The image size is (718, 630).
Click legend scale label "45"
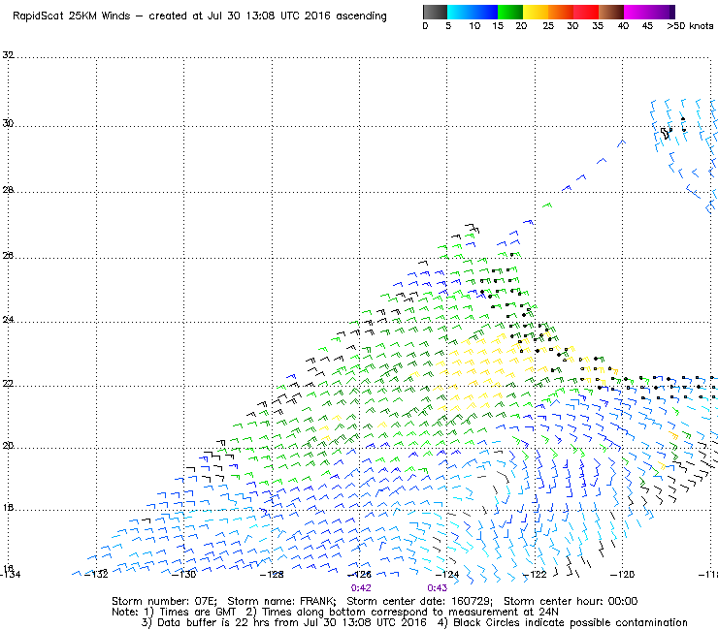[x=647, y=26]
